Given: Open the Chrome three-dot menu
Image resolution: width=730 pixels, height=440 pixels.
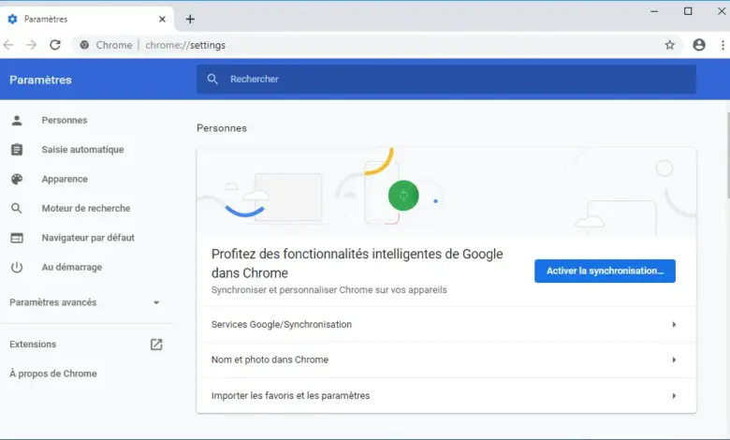Looking at the screenshot, I should 723,45.
